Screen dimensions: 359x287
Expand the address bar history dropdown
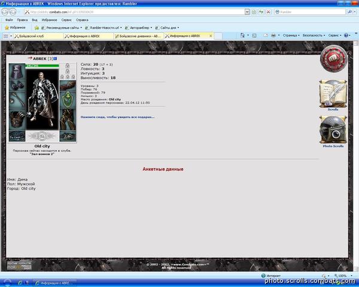click(247, 12)
